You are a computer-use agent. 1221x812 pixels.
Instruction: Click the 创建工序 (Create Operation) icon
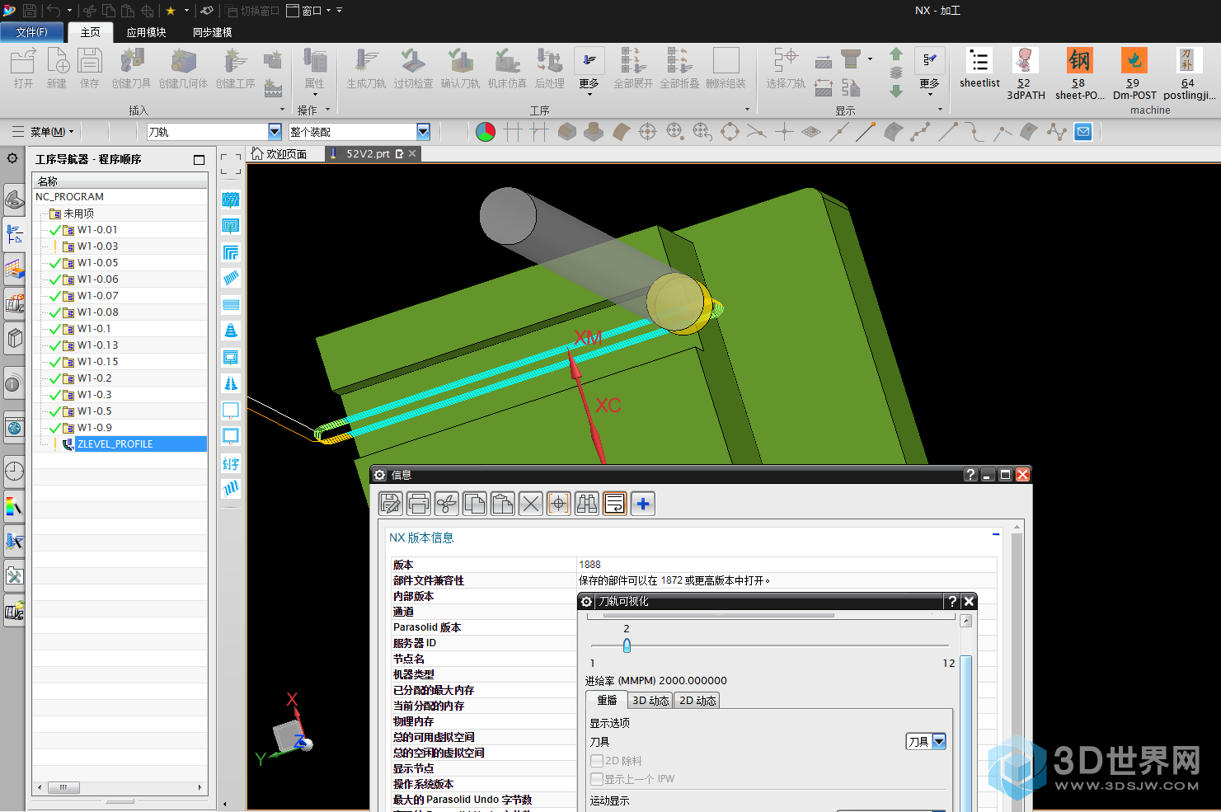(x=236, y=62)
